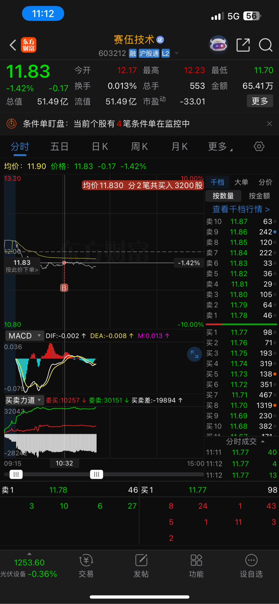The width and height of the screenshot is (279, 604).
Task: Tap the status bar battery indicator
Action: click(x=252, y=16)
